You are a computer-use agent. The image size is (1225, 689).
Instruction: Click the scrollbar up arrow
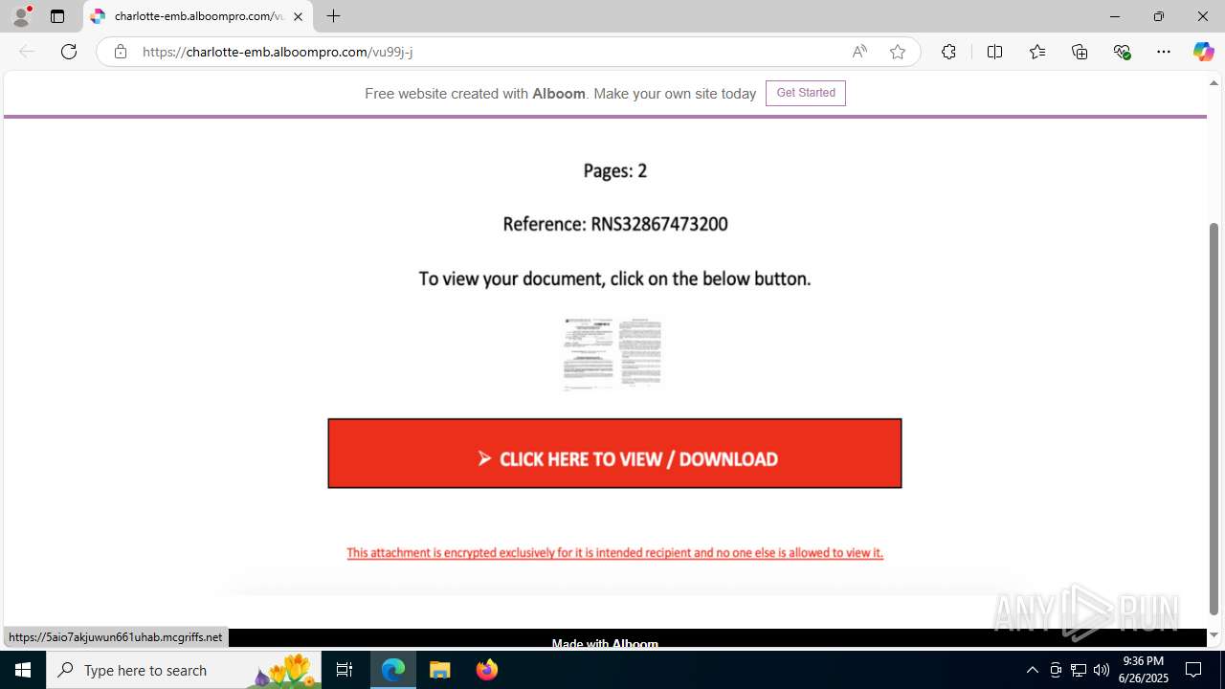pyautogui.click(x=1214, y=83)
